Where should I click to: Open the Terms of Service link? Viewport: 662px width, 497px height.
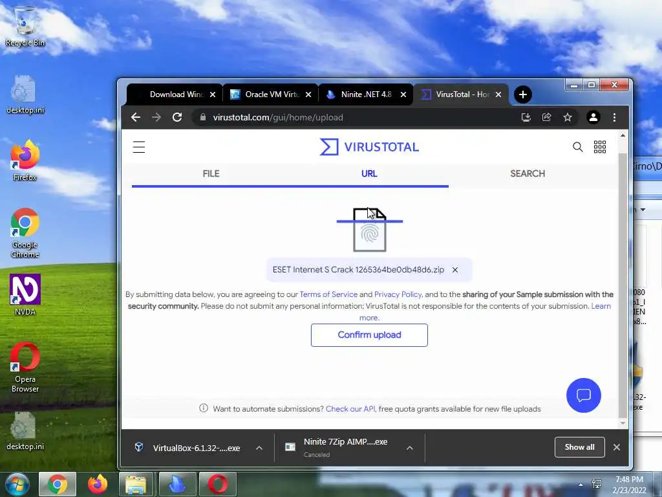point(328,294)
